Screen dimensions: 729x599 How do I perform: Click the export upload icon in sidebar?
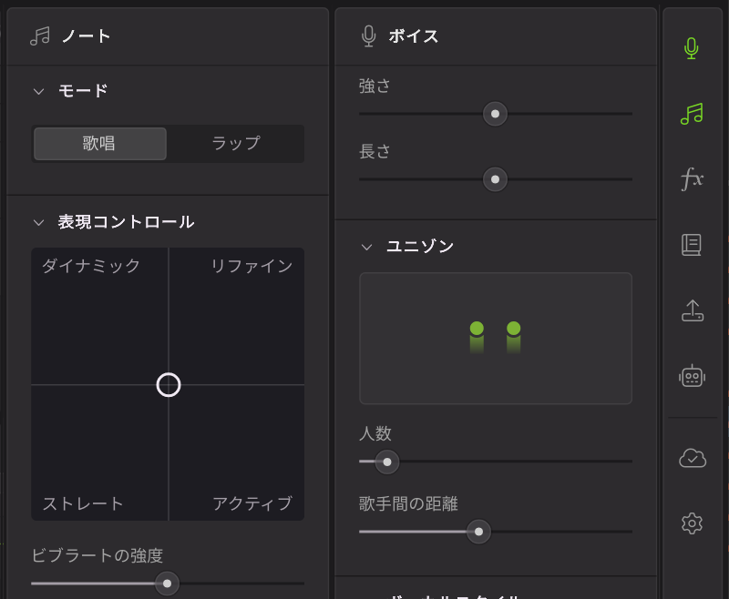tap(692, 310)
